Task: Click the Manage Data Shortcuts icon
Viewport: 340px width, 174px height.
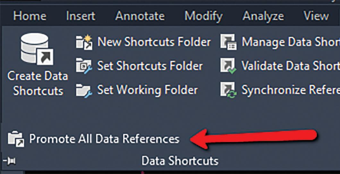Action: 229,42
